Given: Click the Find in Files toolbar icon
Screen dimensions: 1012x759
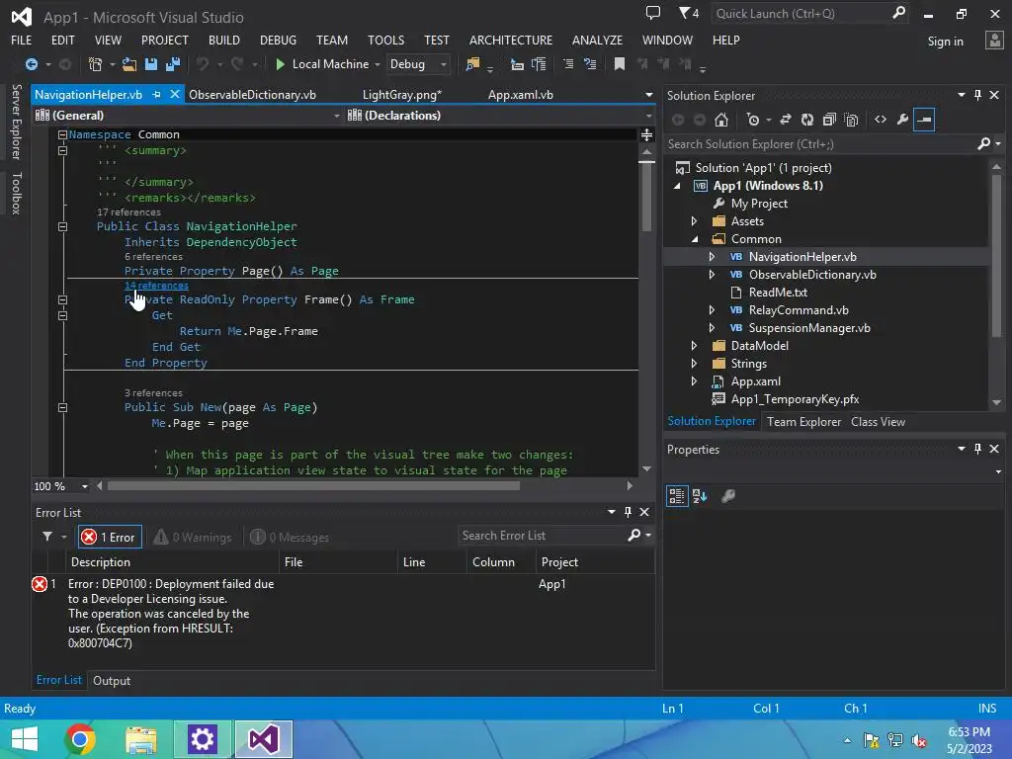Looking at the screenshot, I should tap(472, 64).
